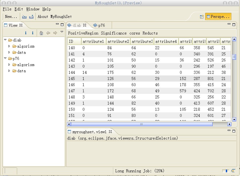The image size is (240, 176).
Task: Click the Forward arrow in View panel
Action: (55, 33)
